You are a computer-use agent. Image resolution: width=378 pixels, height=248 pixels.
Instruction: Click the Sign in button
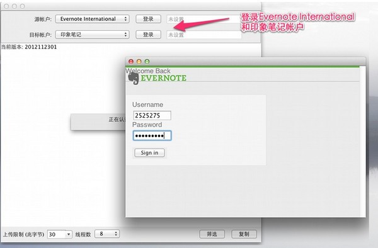pyautogui.click(x=149, y=153)
